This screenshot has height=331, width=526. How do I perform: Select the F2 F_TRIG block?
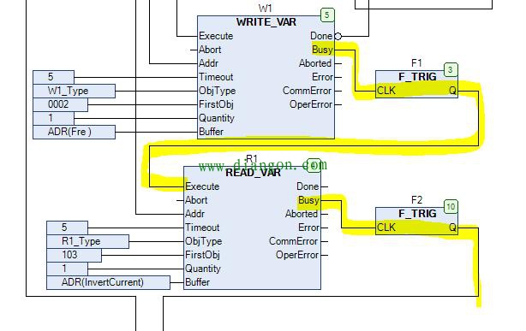pos(416,222)
